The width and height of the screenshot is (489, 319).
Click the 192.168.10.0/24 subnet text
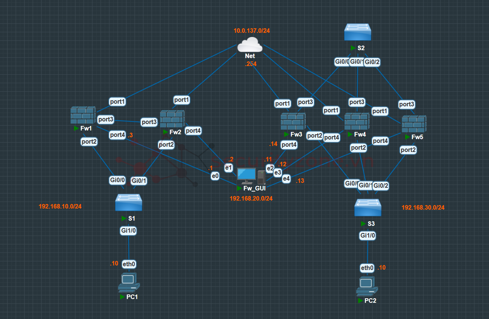coord(60,206)
